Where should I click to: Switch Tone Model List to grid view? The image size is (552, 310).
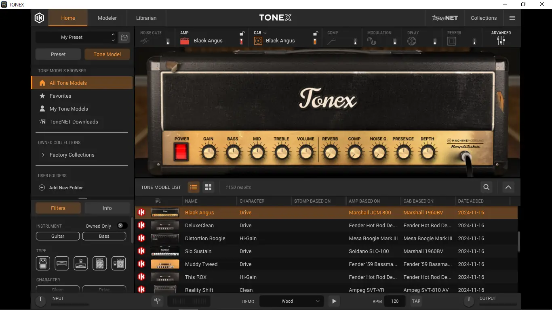pyautogui.click(x=208, y=187)
